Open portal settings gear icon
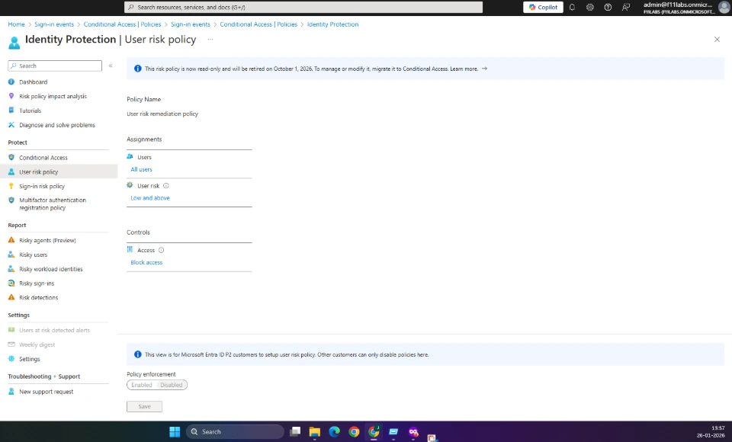Image resolution: width=732 pixels, height=442 pixels. tap(590, 7)
